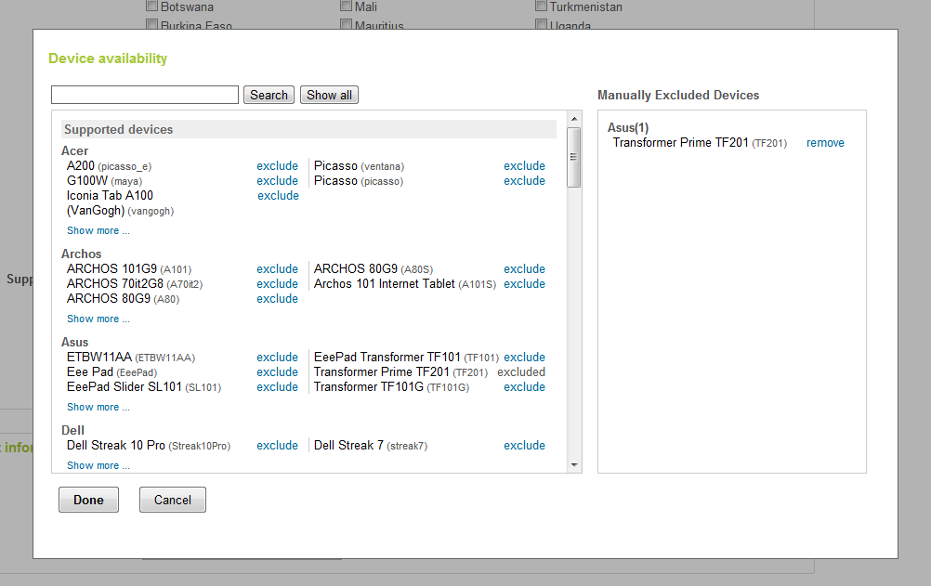
Task: Show more Asus devices
Action: point(98,408)
